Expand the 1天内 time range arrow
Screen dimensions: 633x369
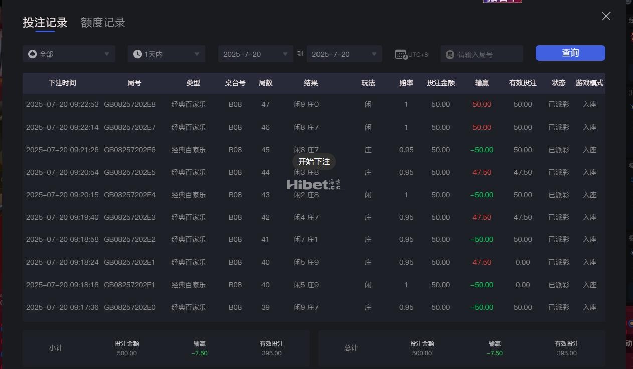coord(197,54)
